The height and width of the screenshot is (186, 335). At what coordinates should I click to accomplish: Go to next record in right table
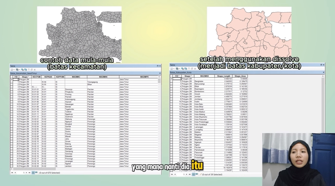186,174
